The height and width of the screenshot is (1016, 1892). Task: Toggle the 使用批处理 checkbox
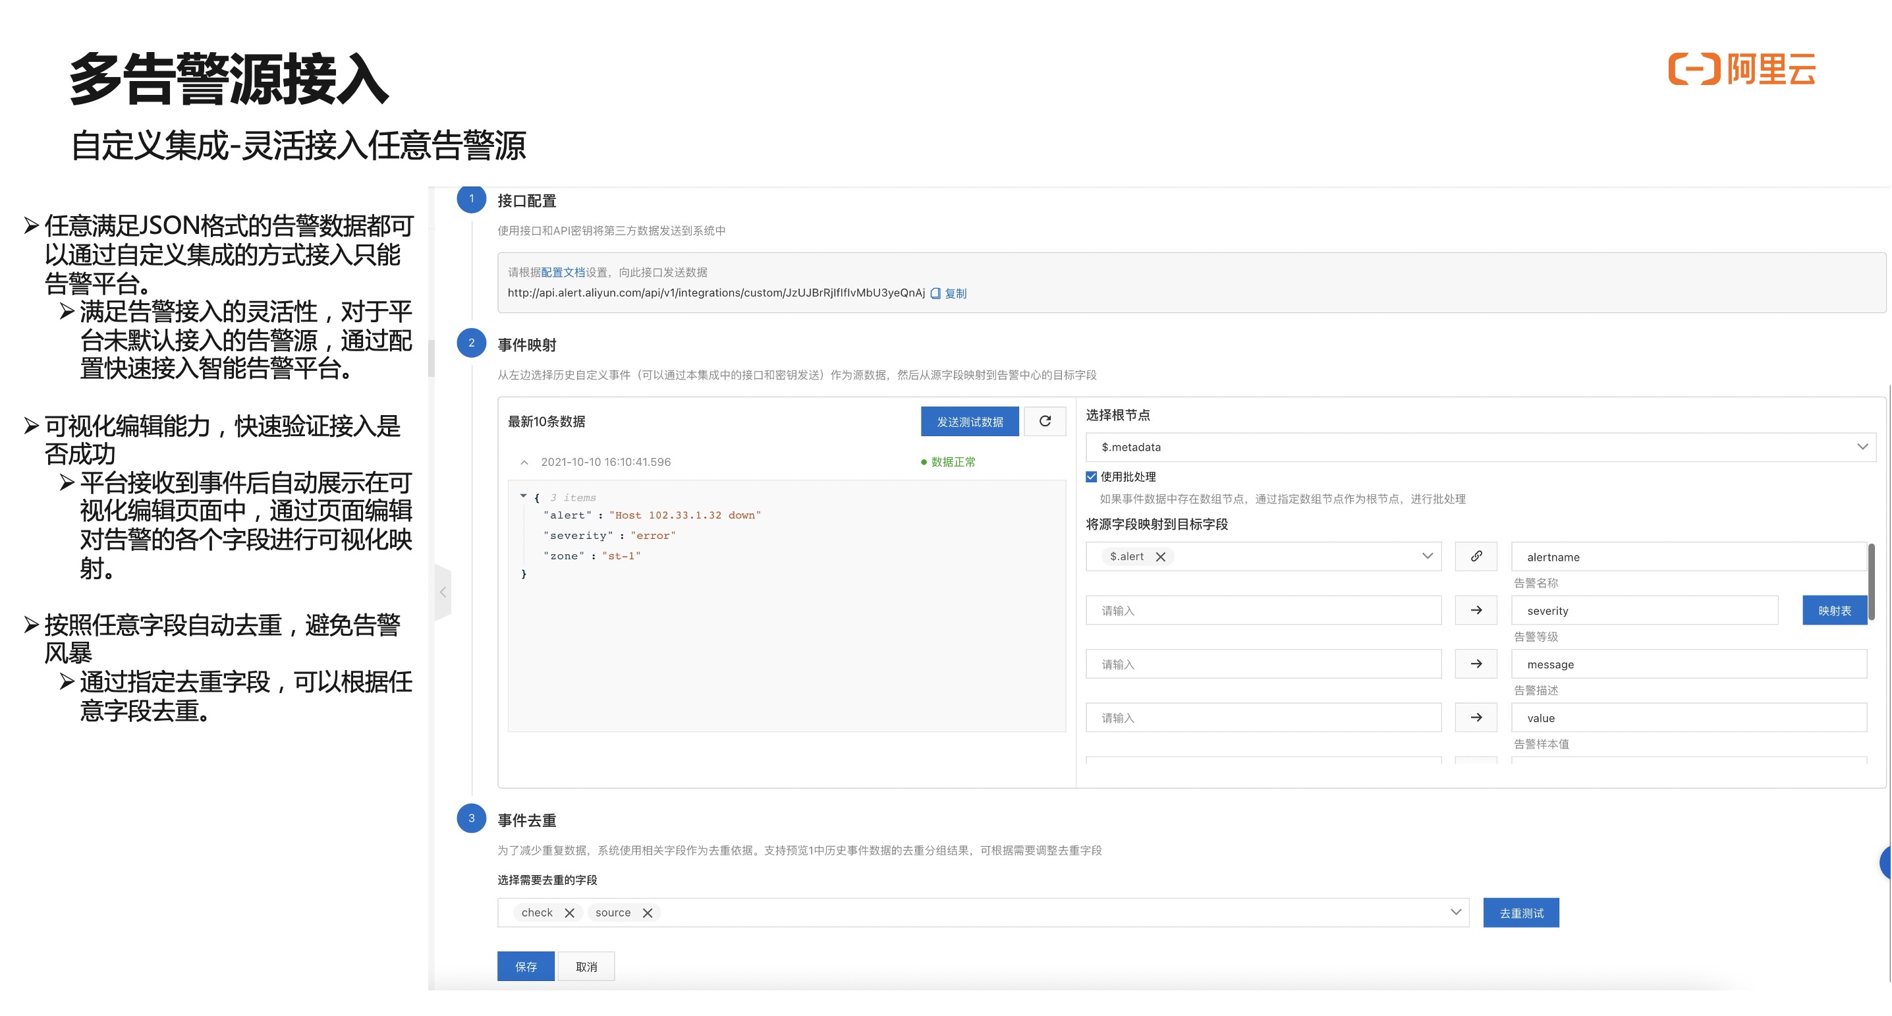1092,476
